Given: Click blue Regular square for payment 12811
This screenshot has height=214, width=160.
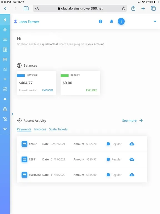Looking at the screenshot, I should pyautogui.click(x=108, y=159).
